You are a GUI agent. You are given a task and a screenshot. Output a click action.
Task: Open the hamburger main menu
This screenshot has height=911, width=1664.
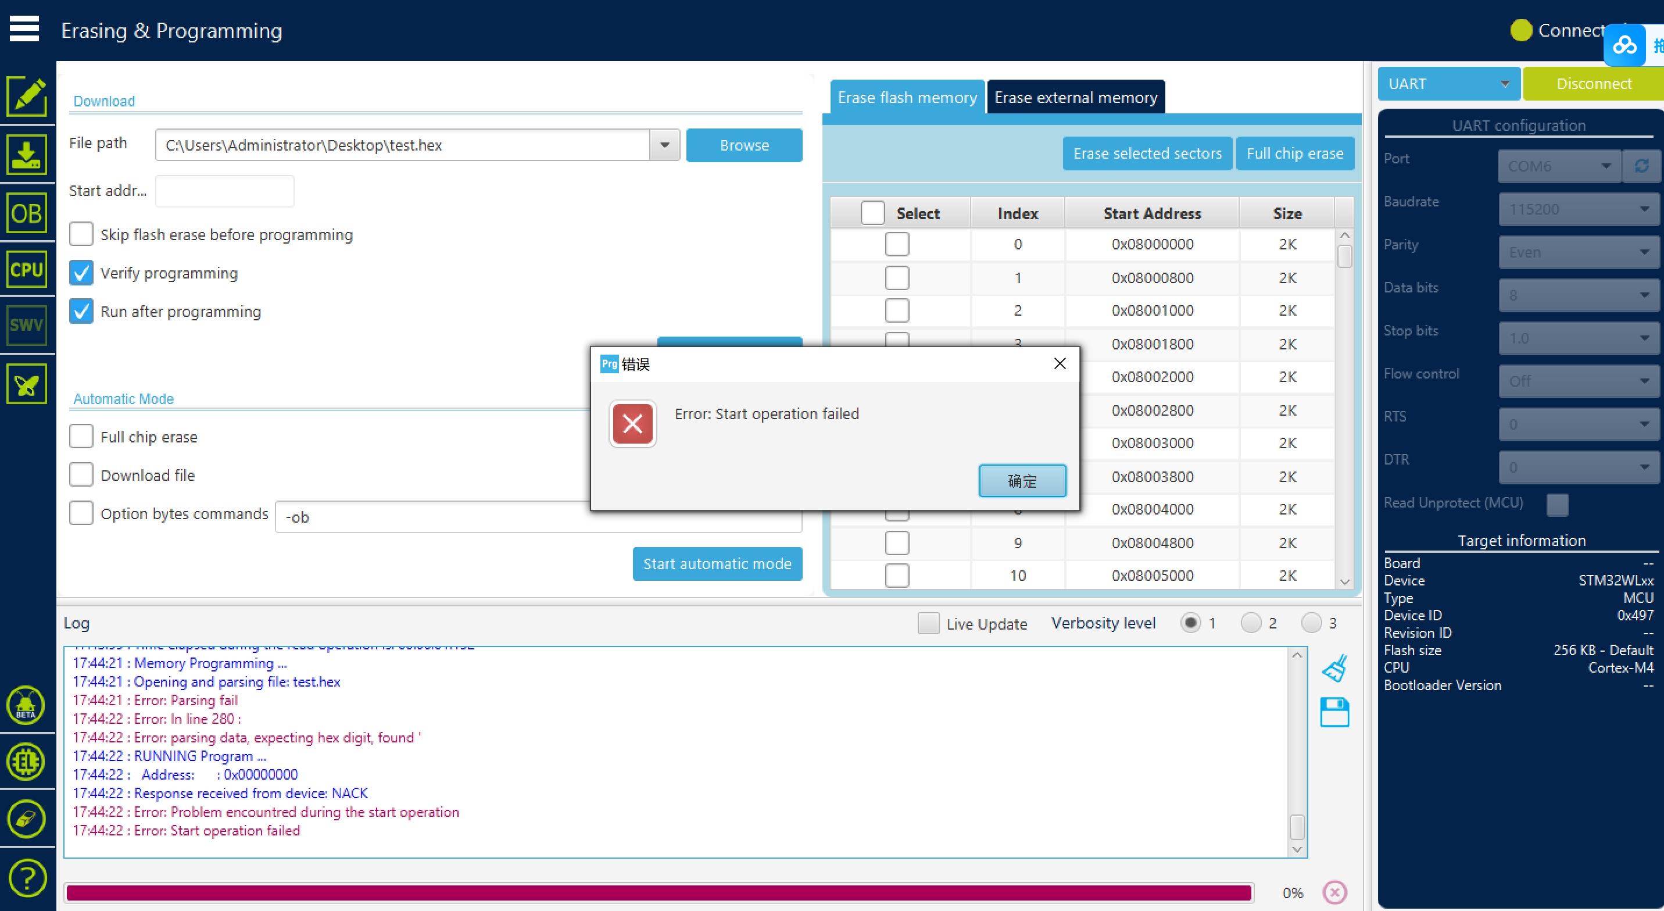tap(24, 29)
